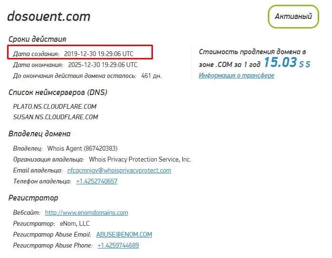
Task: Click the abuse phone +1.4259744689 link
Action: [118, 246]
